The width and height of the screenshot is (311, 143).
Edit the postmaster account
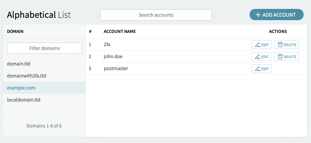coord(261,69)
